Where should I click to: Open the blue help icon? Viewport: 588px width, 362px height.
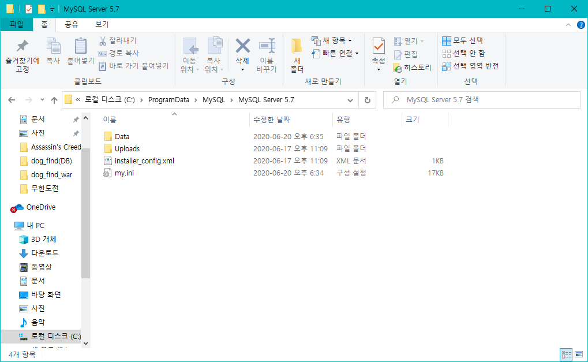point(580,25)
